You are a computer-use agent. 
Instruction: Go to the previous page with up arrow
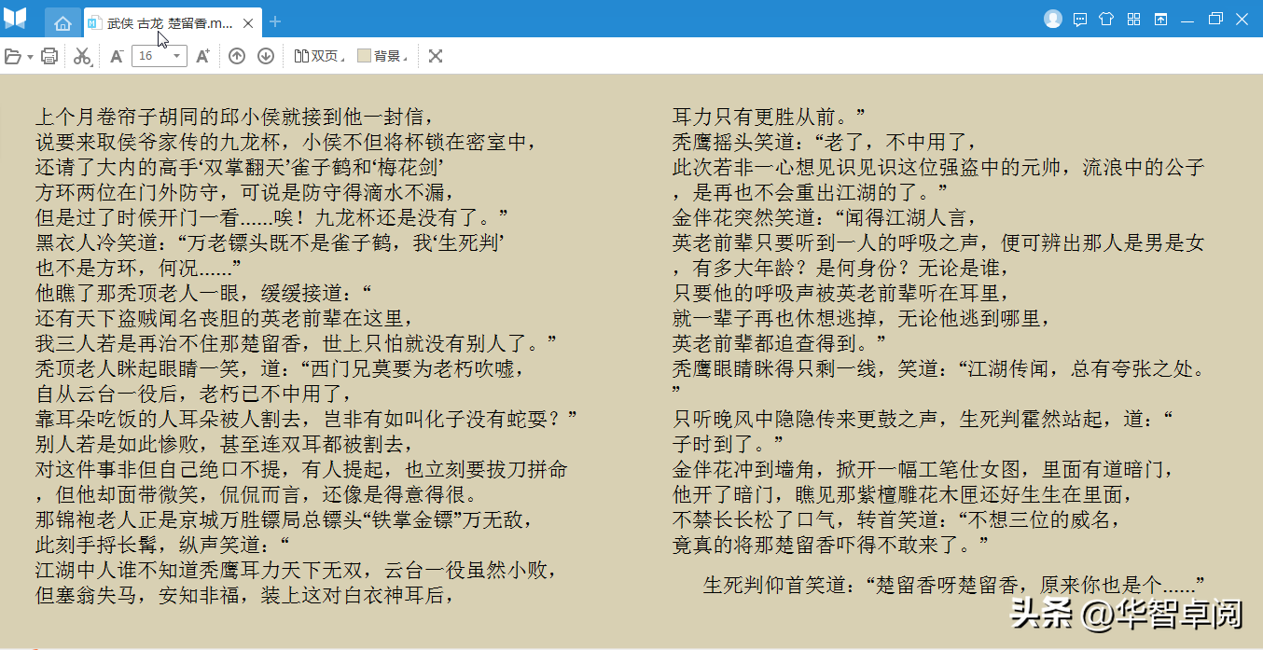pyautogui.click(x=237, y=56)
